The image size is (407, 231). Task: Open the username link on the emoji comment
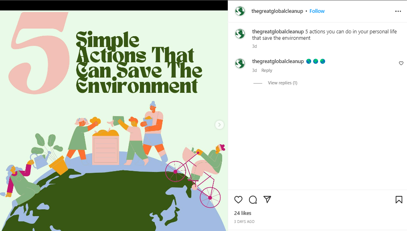click(278, 61)
